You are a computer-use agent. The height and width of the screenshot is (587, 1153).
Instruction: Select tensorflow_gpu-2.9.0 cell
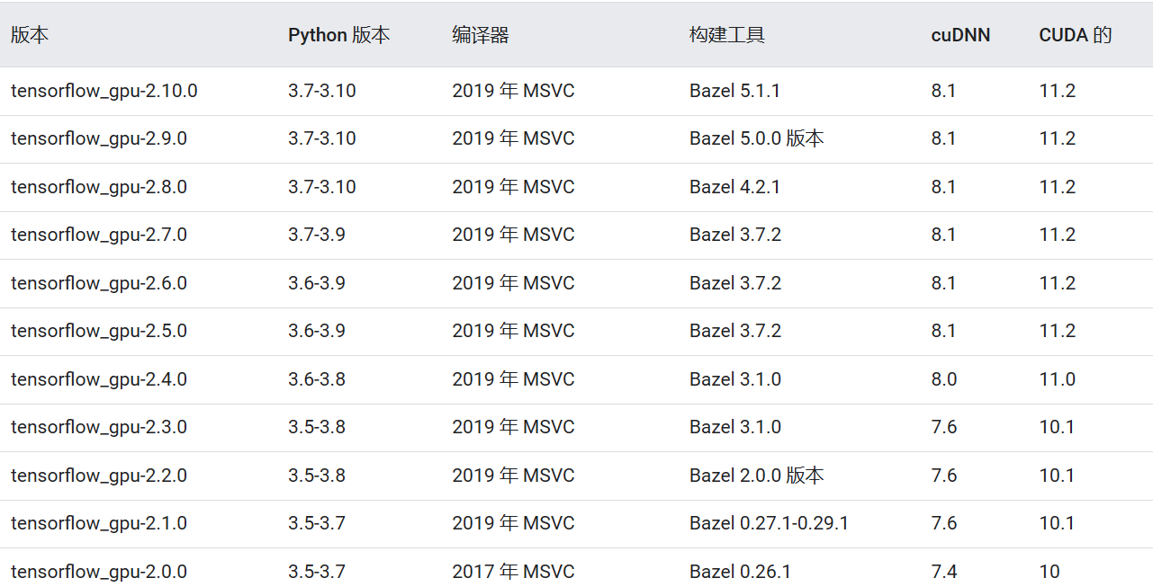click(x=99, y=138)
